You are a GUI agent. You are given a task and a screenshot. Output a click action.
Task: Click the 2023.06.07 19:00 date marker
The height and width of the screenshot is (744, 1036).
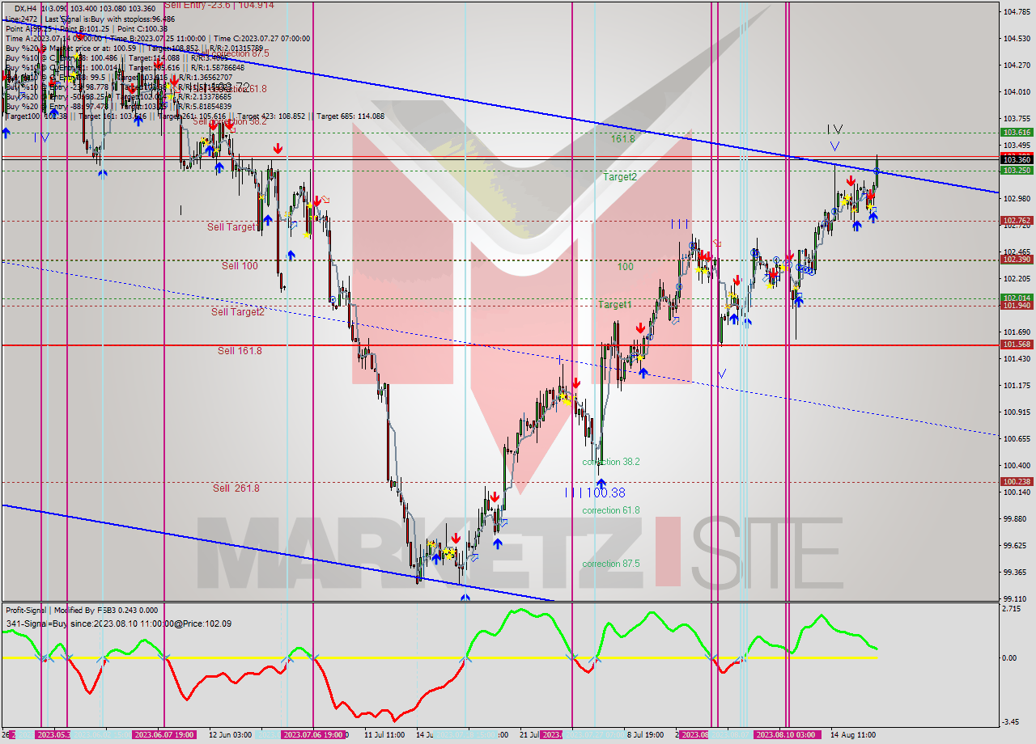click(163, 735)
